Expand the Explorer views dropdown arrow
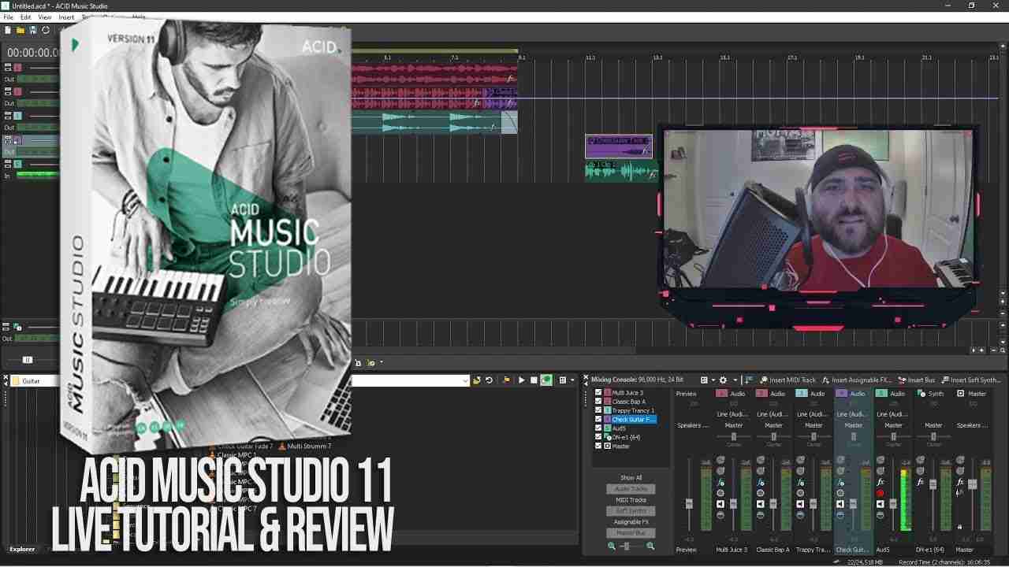 pyautogui.click(x=572, y=380)
